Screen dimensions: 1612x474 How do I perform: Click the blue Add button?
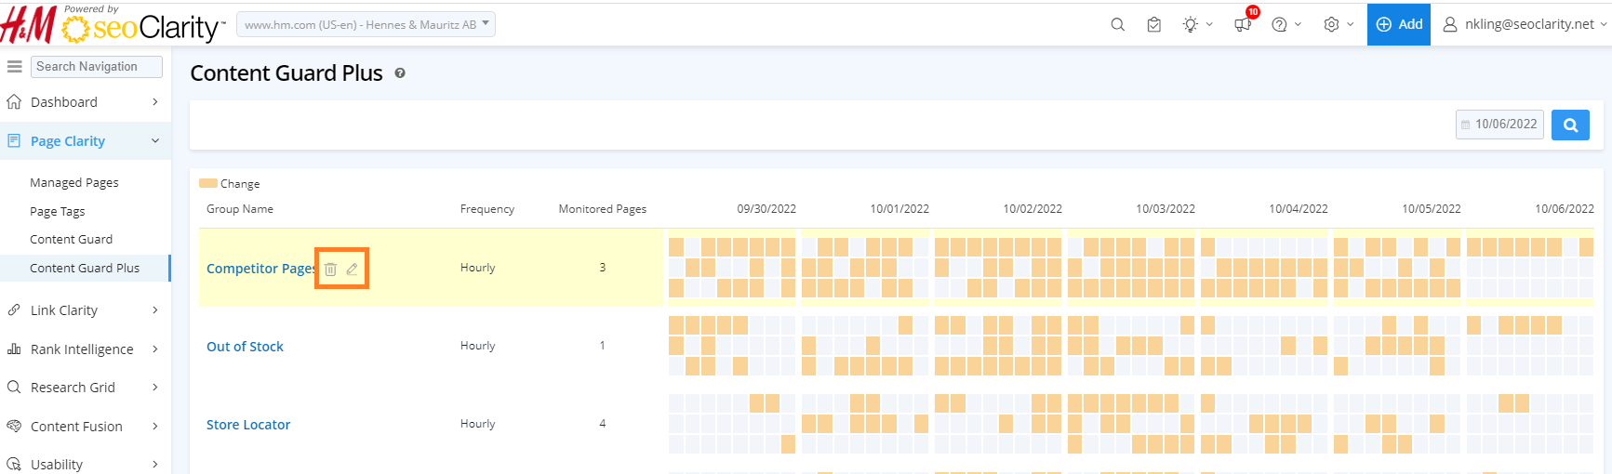coord(1398,24)
